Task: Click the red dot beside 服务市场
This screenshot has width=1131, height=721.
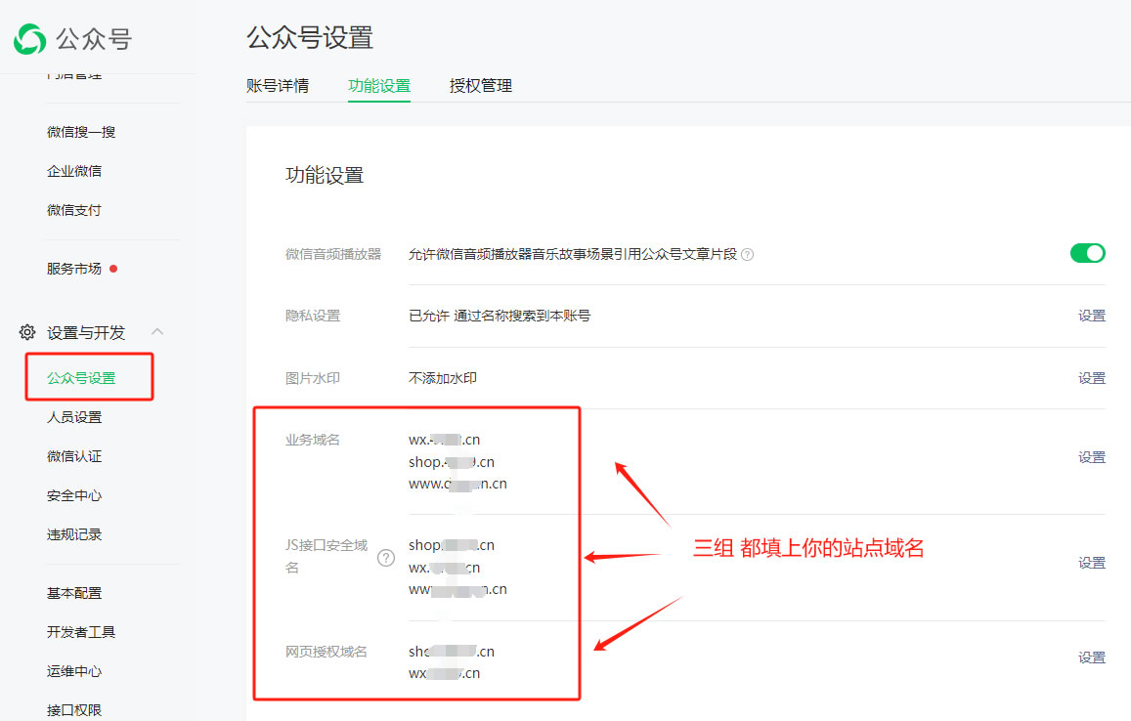Action: coord(113,269)
